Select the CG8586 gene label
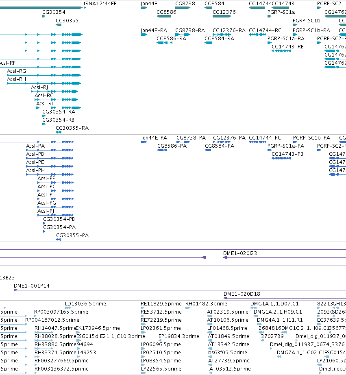346x375 pixels. pyautogui.click(x=166, y=12)
